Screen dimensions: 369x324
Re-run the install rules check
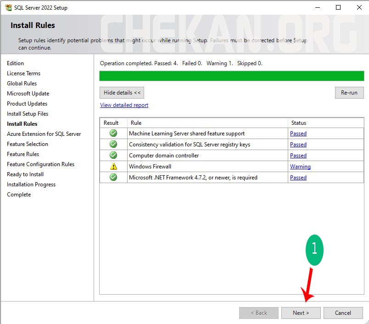point(349,93)
